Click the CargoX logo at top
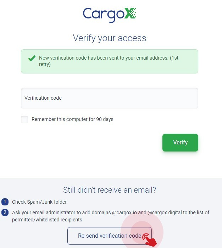Screen dimensions: 222x248 pos(110,15)
